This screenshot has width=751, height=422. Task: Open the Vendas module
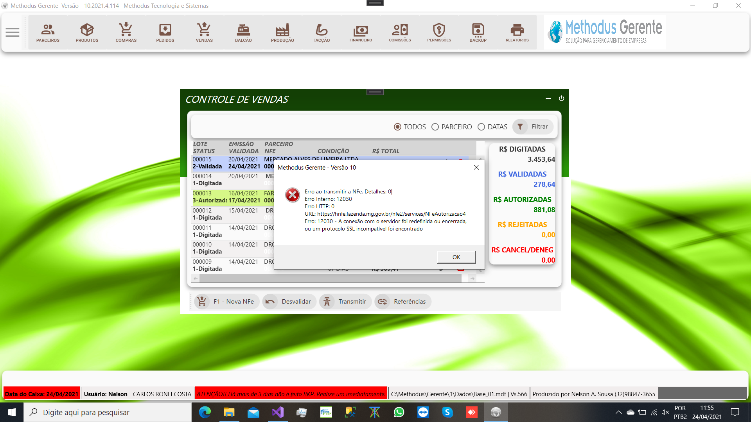204,33
